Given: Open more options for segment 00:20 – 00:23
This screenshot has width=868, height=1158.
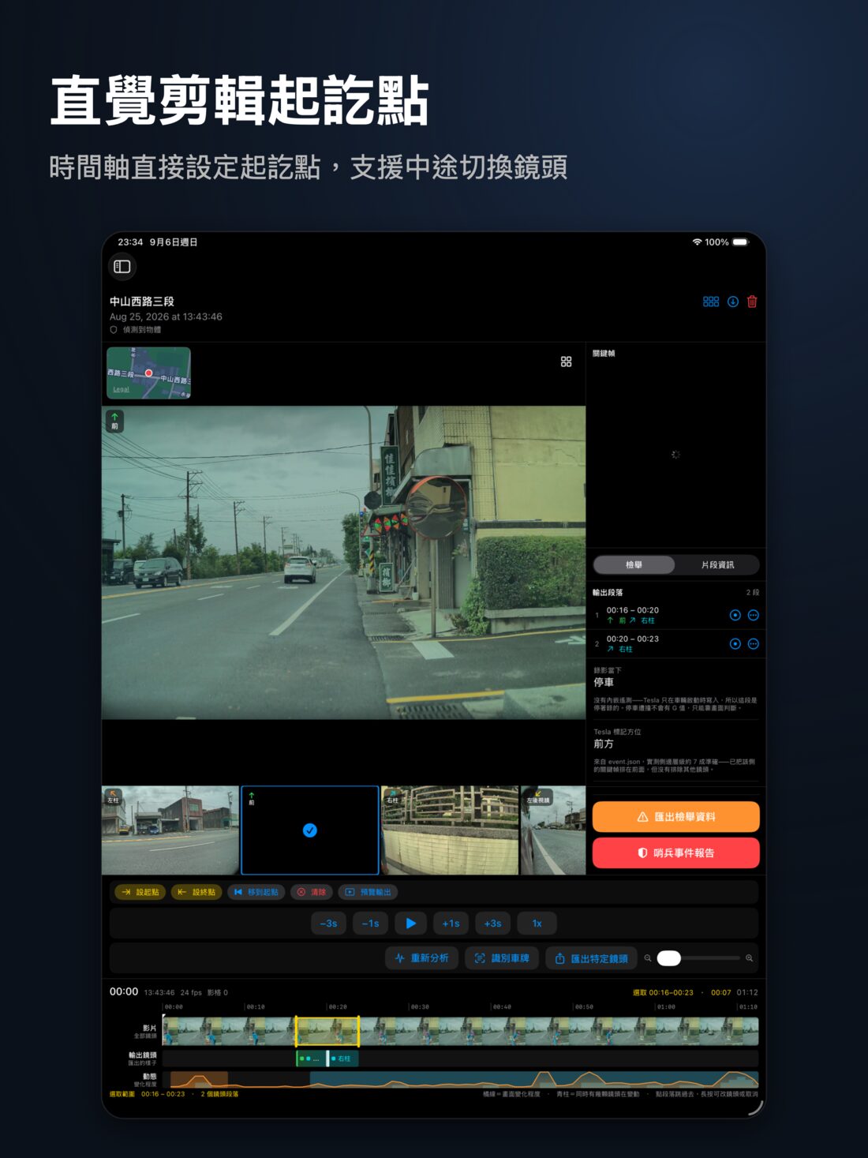Looking at the screenshot, I should click(x=754, y=644).
